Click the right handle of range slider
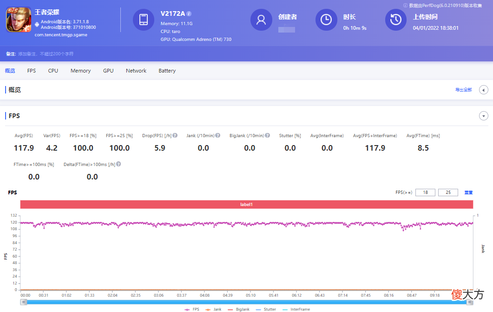 coord(469,302)
